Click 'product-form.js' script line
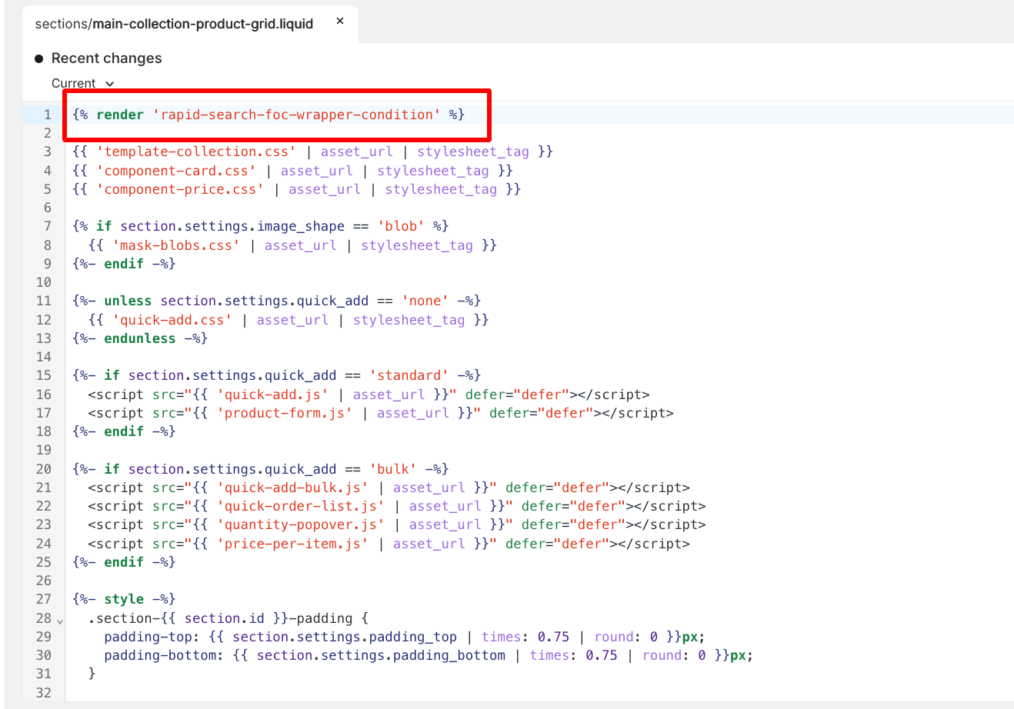The width and height of the screenshot is (1014, 709). (381, 413)
